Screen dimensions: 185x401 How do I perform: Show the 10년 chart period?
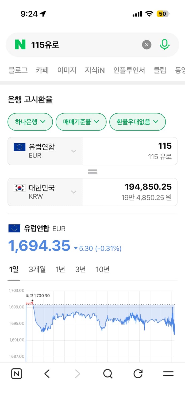coord(102,269)
